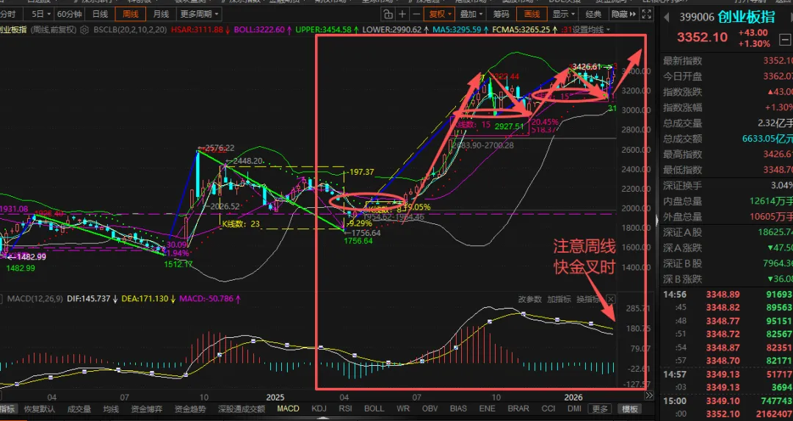Switch to 周线 weekly period
This screenshot has width=793, height=421.
point(130,14)
